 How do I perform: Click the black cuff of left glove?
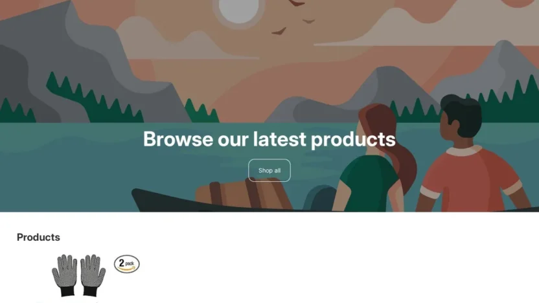click(x=68, y=291)
